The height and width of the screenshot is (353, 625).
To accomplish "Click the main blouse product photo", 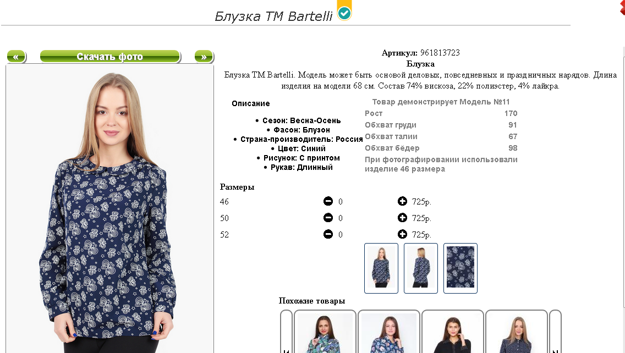I will tap(109, 209).
